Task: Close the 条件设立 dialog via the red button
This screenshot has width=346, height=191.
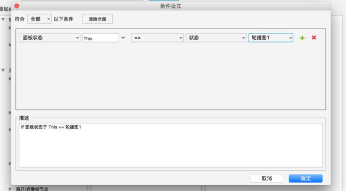Action: [x=17, y=6]
